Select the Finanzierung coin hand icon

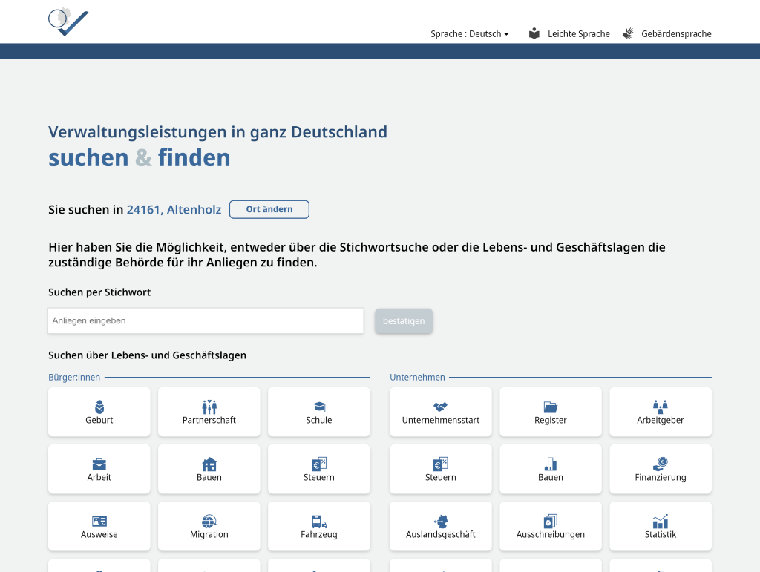point(660,464)
